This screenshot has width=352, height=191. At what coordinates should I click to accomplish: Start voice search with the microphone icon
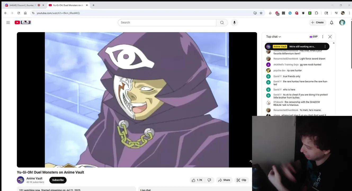tap(234, 23)
